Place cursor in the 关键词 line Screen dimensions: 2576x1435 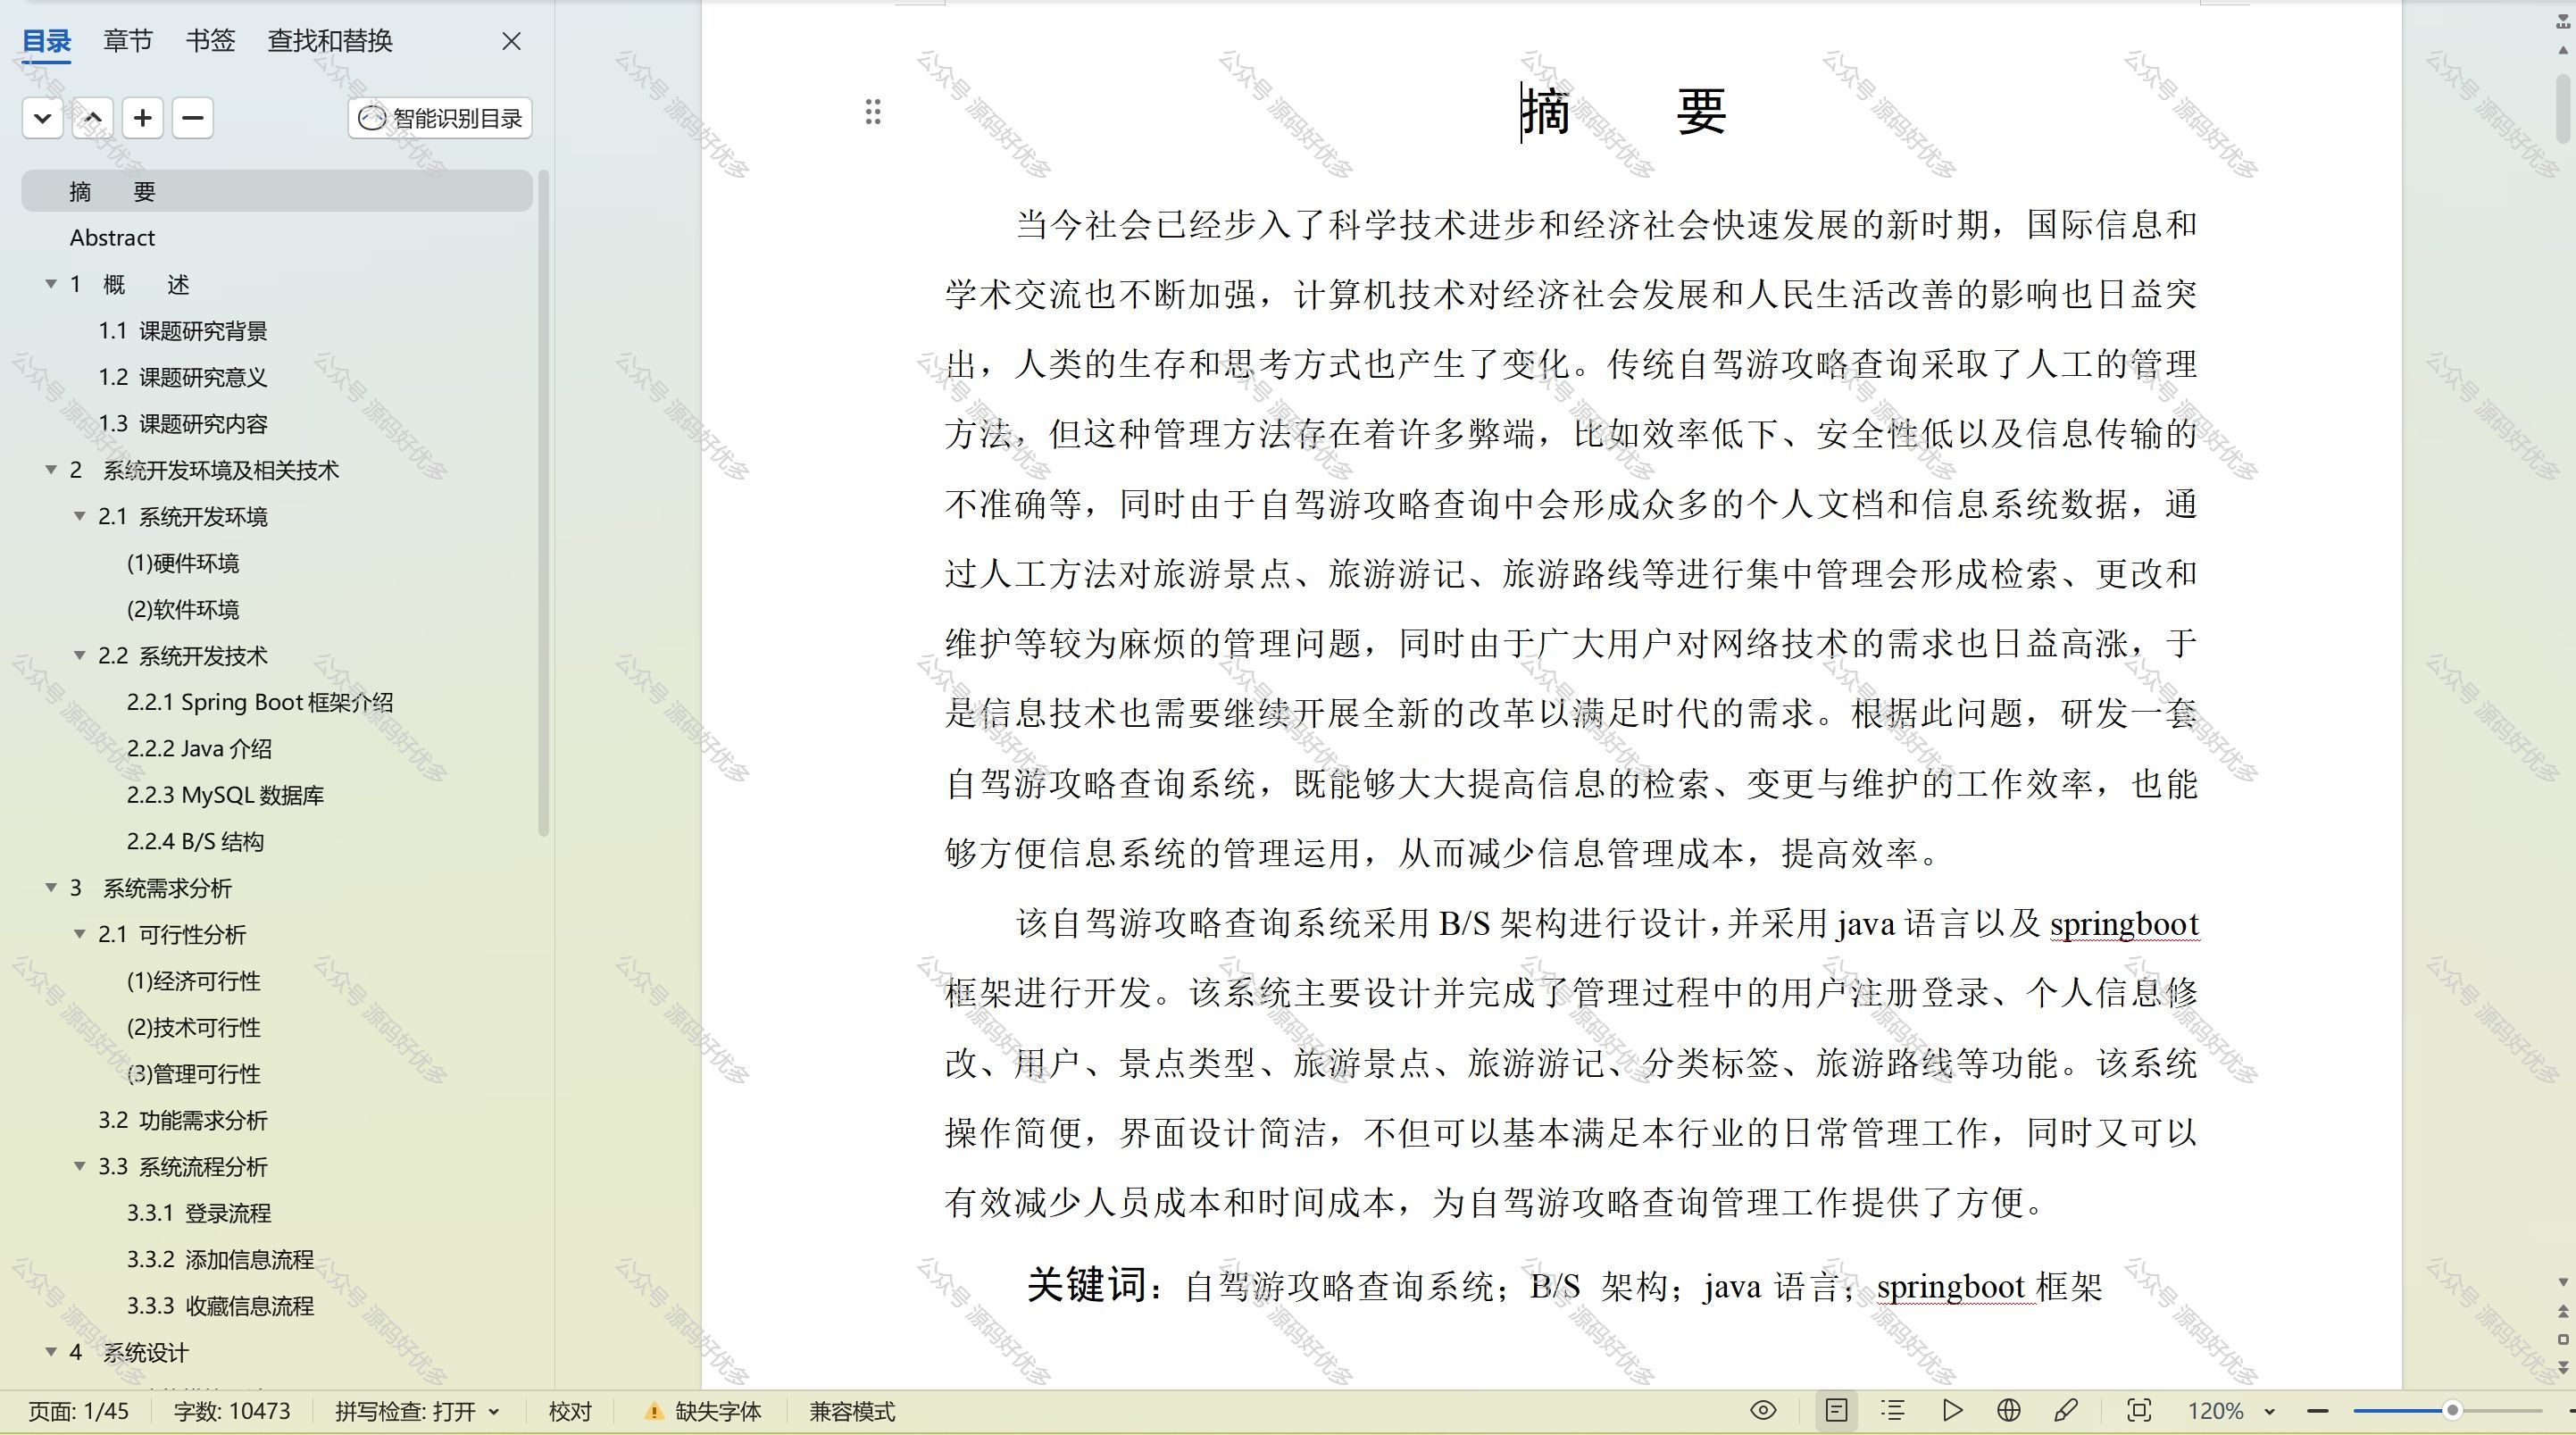(1564, 1286)
